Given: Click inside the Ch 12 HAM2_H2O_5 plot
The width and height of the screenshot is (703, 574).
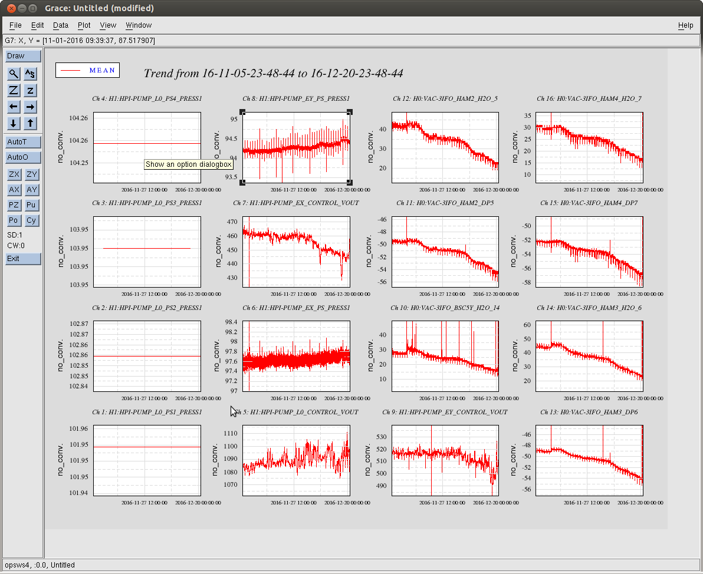Looking at the screenshot, I should pyautogui.click(x=445, y=147).
